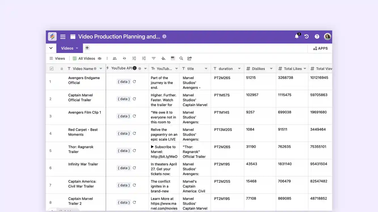Screen dimensions: 378x212
Task: Select the checkbox column for row 3
Action: coord(51,116)
